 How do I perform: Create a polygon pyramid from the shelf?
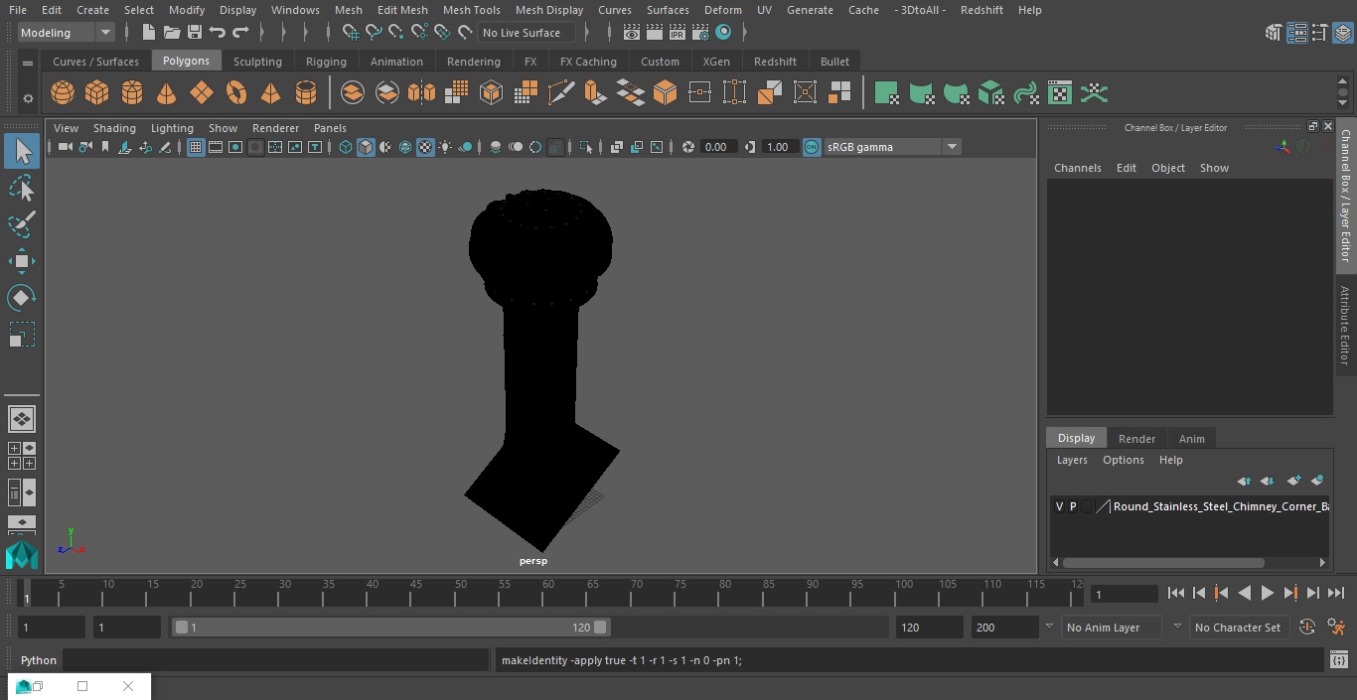[270, 93]
